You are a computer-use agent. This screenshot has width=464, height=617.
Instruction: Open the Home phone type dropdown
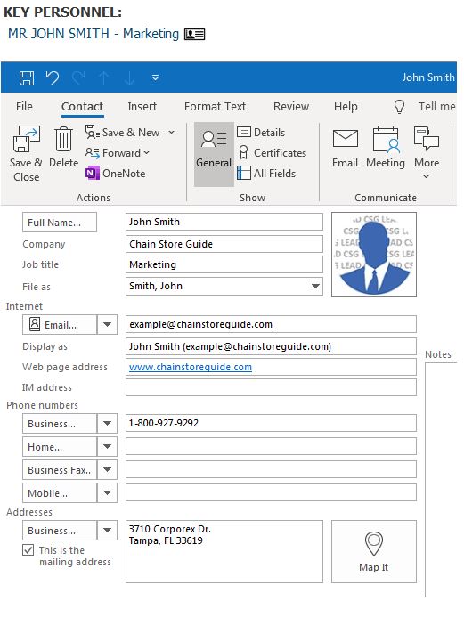[x=107, y=447]
